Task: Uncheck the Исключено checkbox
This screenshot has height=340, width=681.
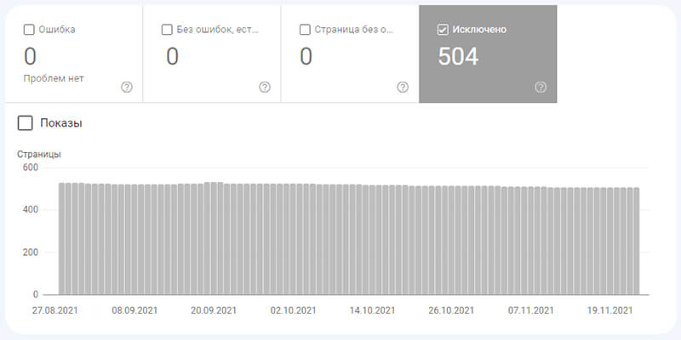Action: click(443, 30)
